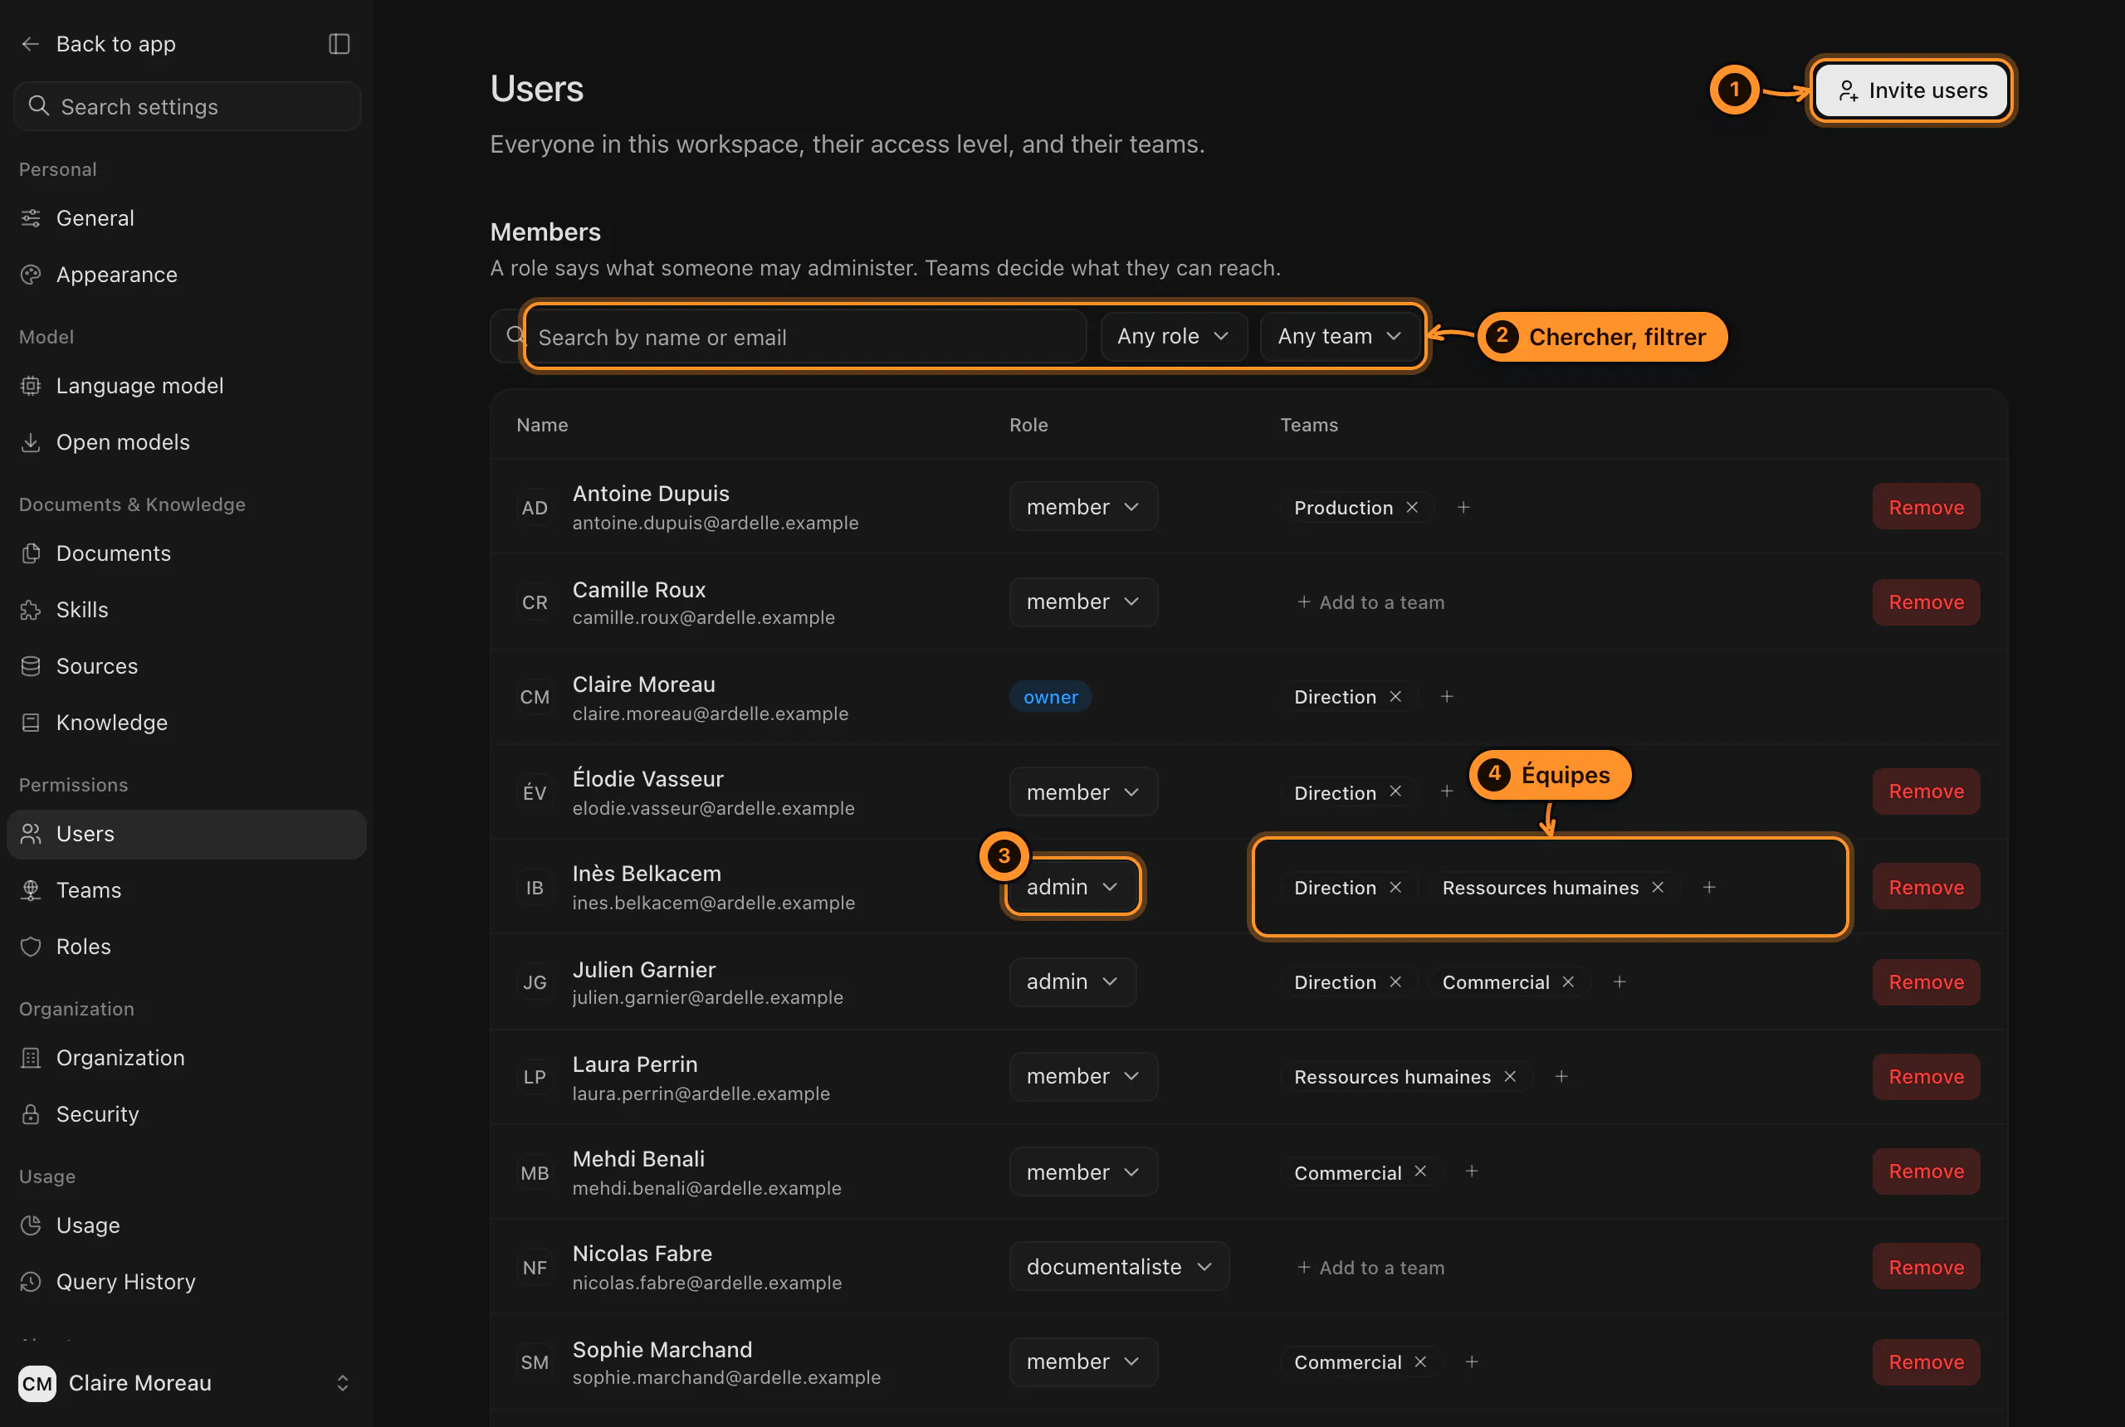Open the Any team filter dropdown
This screenshot has width=2125, height=1427.
(x=1339, y=337)
